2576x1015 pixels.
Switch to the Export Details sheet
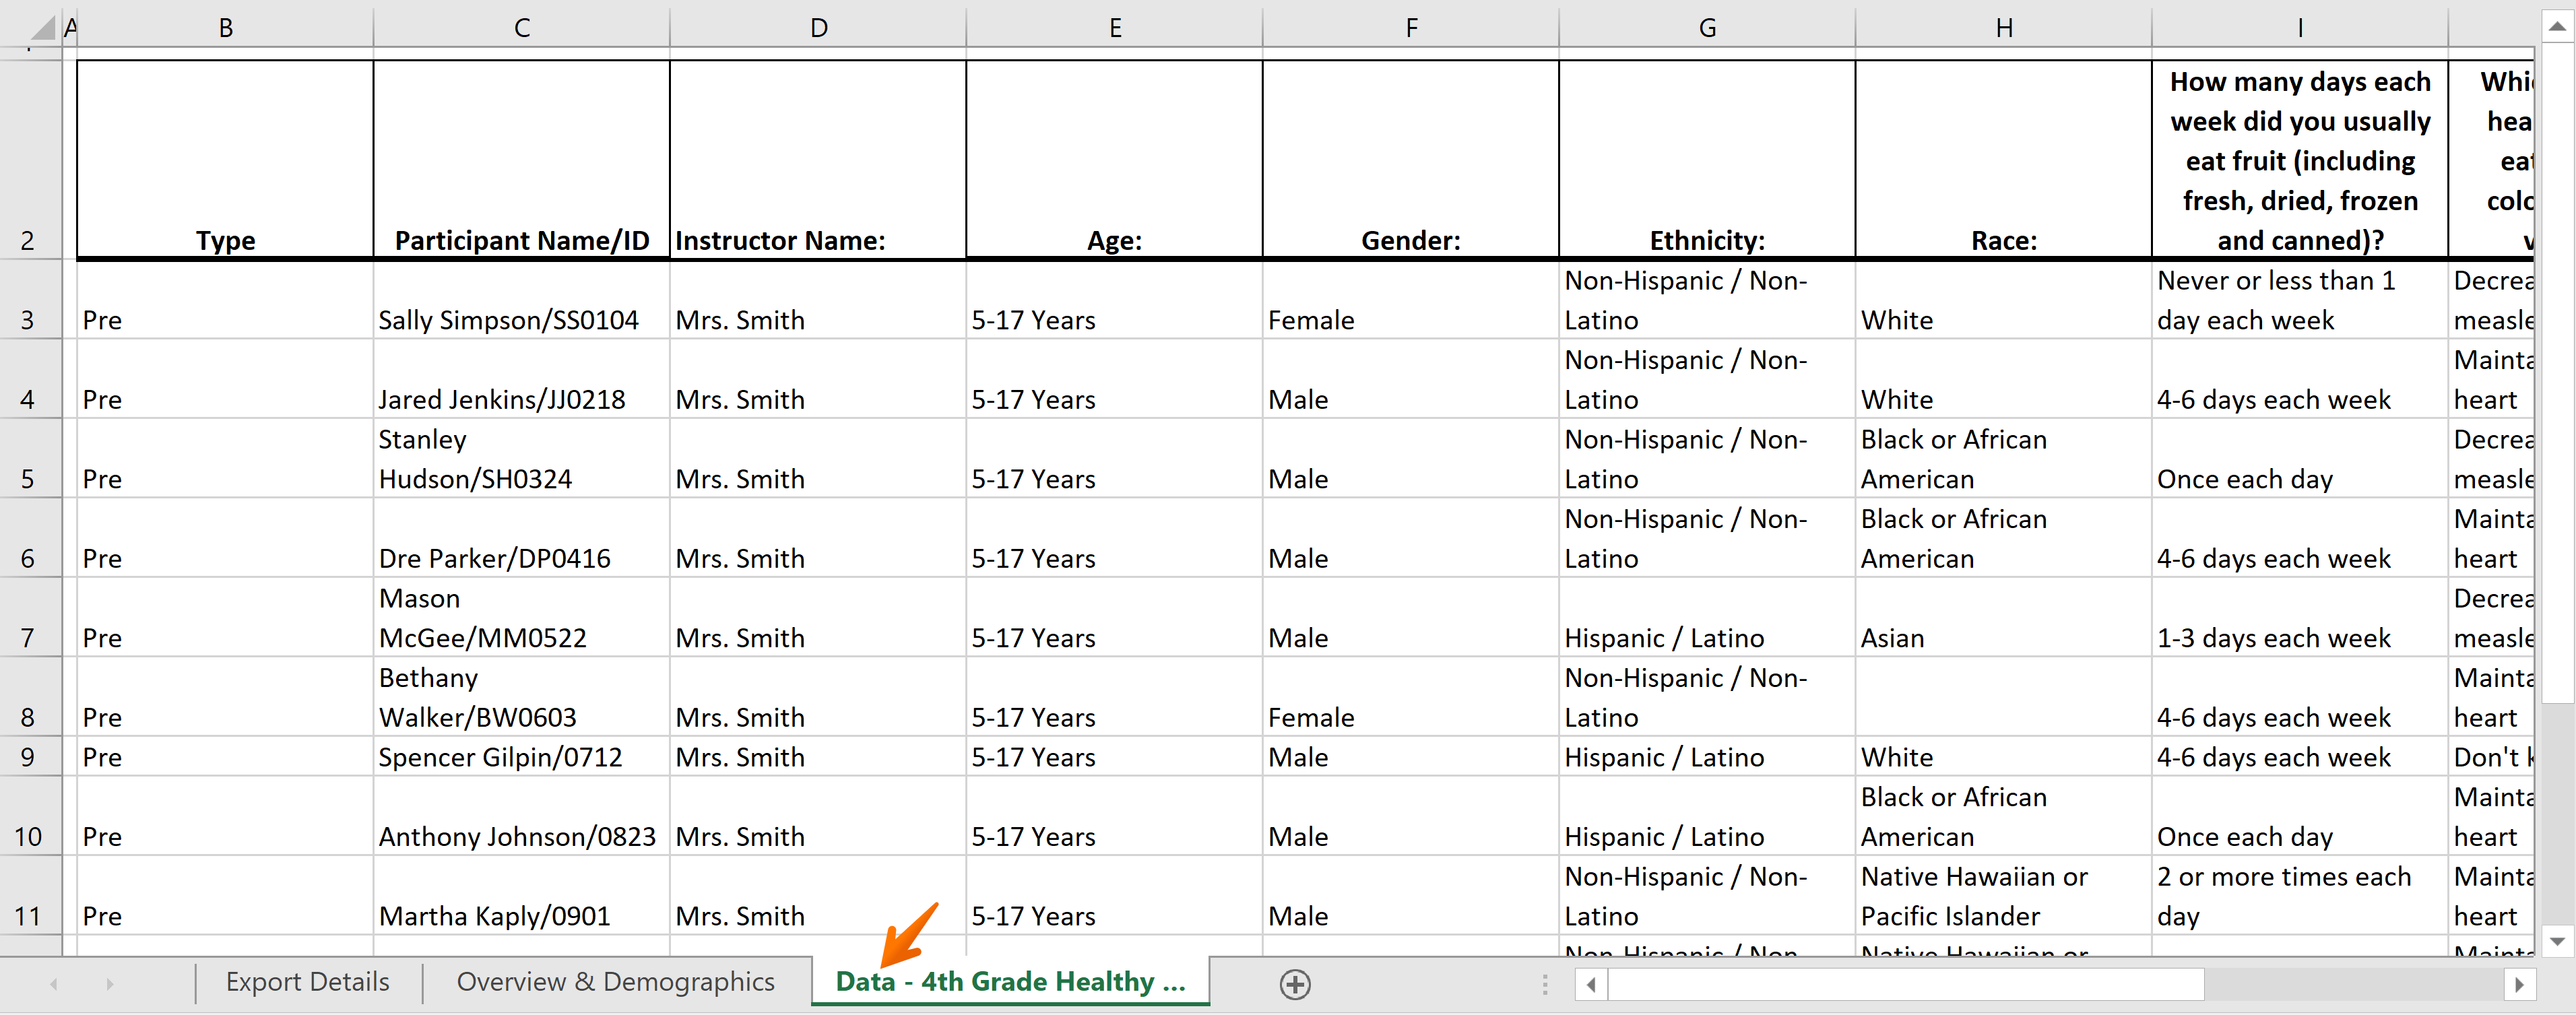coord(307,981)
